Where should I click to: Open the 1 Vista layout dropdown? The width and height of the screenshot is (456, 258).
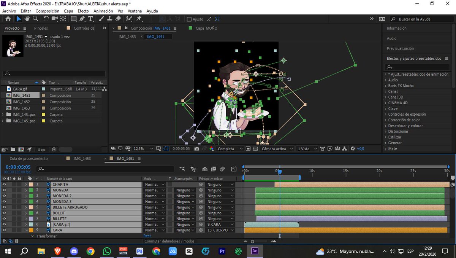(x=307, y=149)
